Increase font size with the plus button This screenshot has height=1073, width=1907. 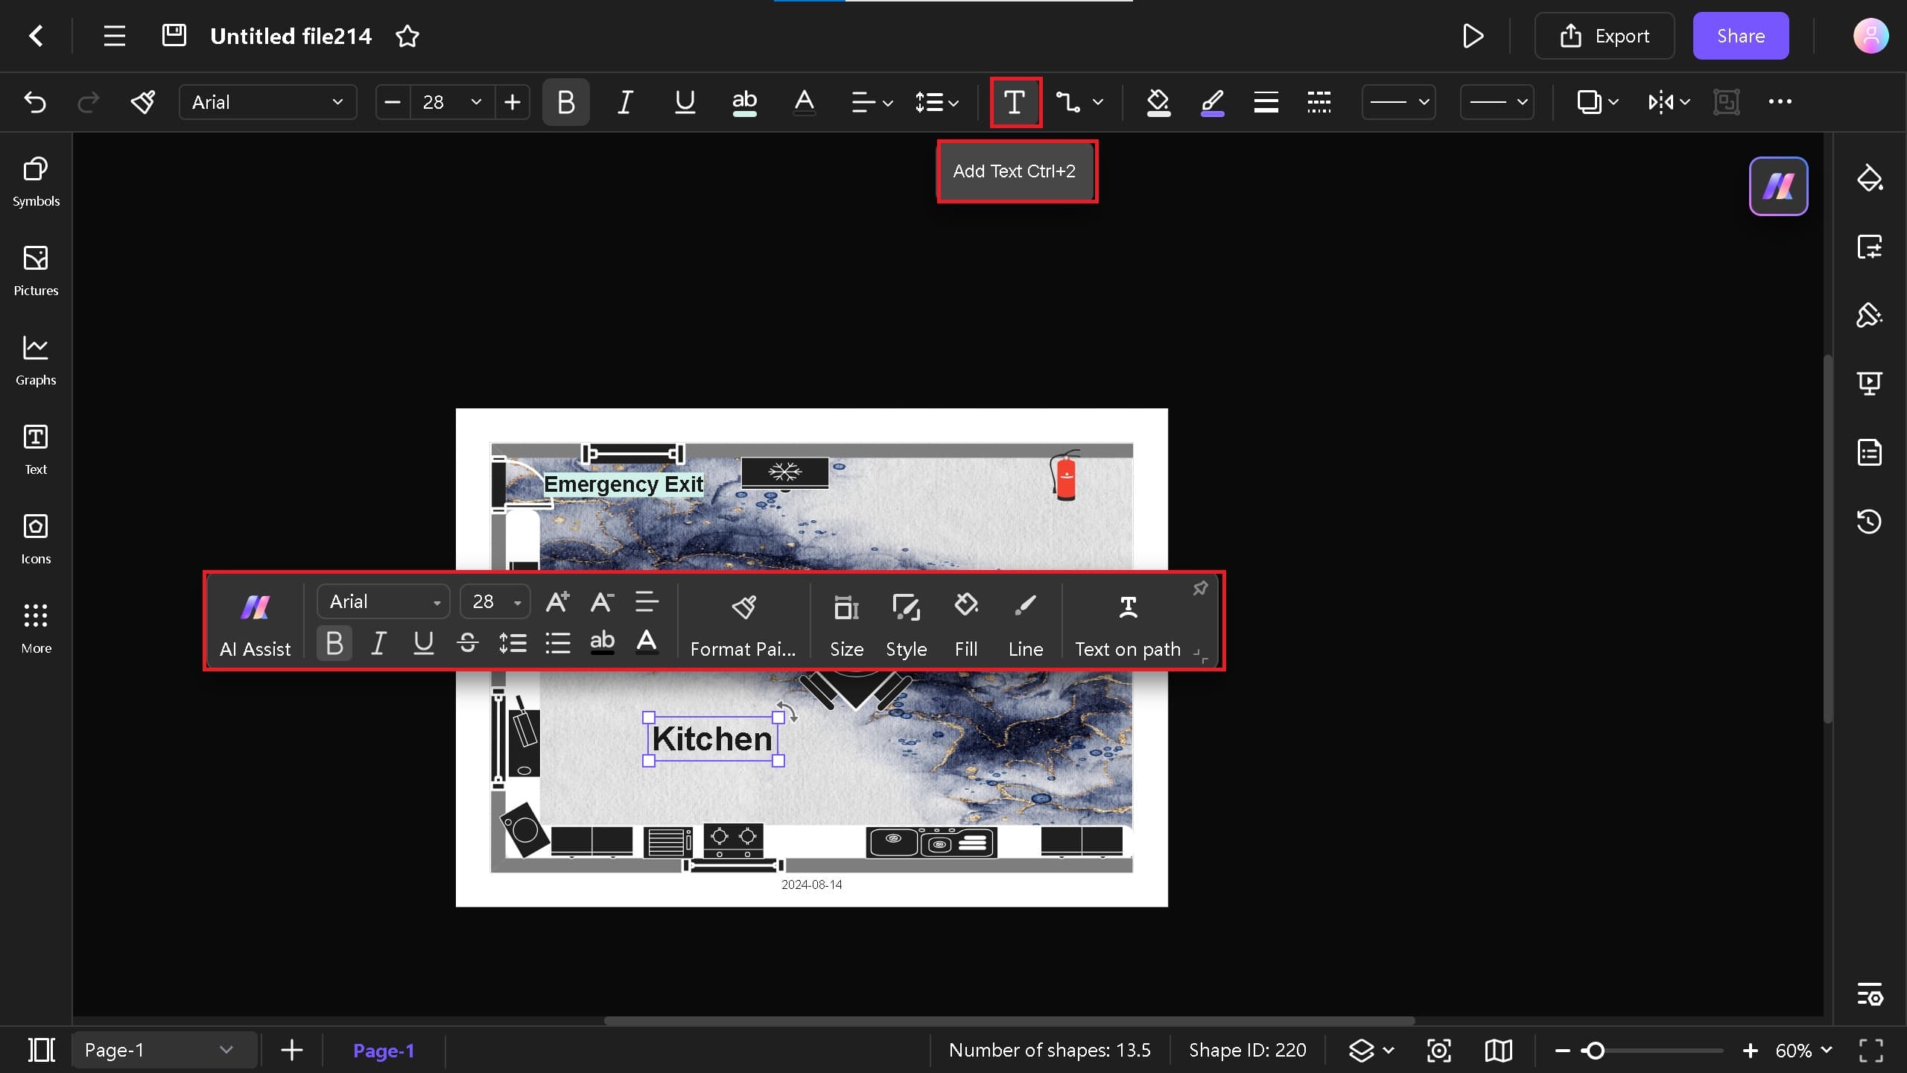tap(513, 102)
